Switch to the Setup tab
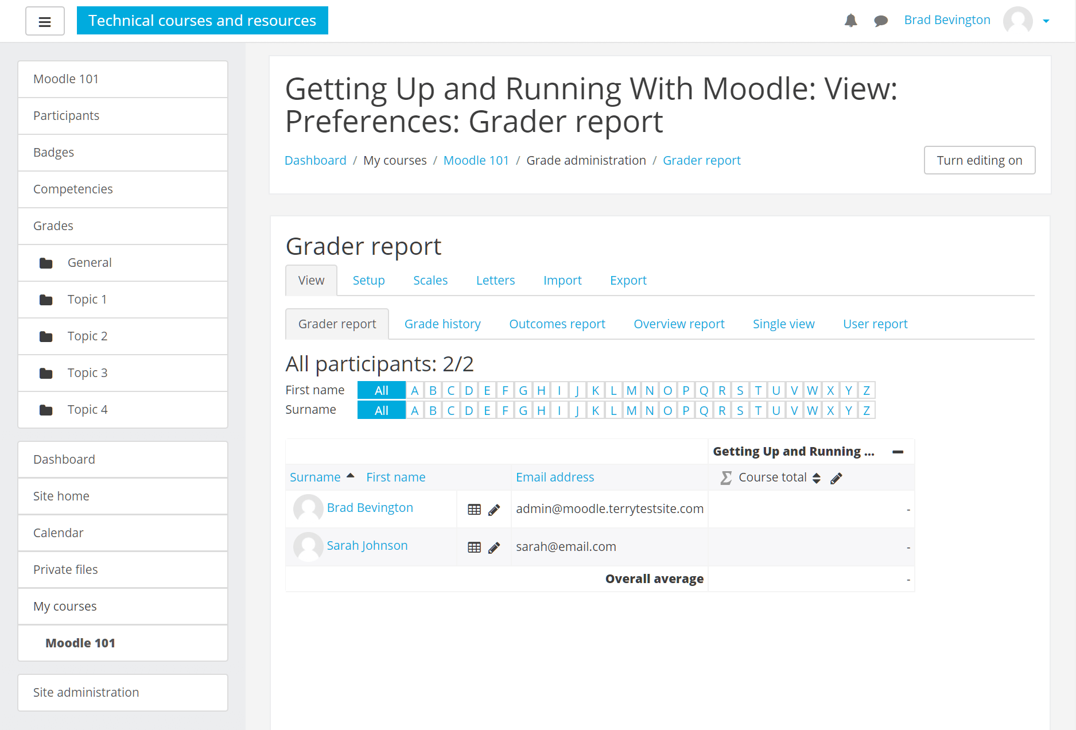 click(368, 280)
